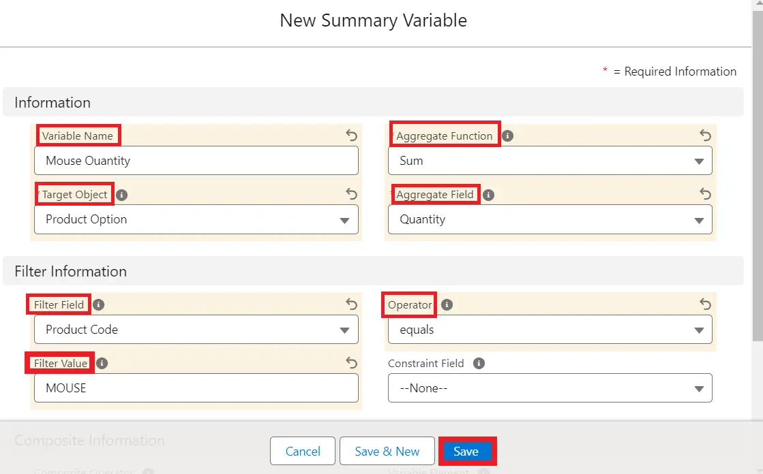Click the Save button
Screen dimensions: 763x474
[466, 452]
